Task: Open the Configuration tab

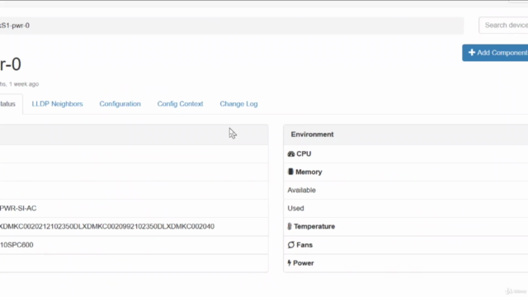Action: [120, 104]
